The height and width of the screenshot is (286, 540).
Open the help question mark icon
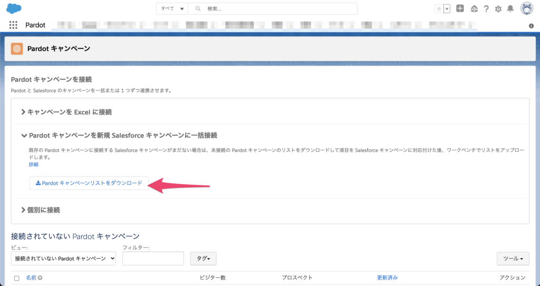pyautogui.click(x=486, y=9)
